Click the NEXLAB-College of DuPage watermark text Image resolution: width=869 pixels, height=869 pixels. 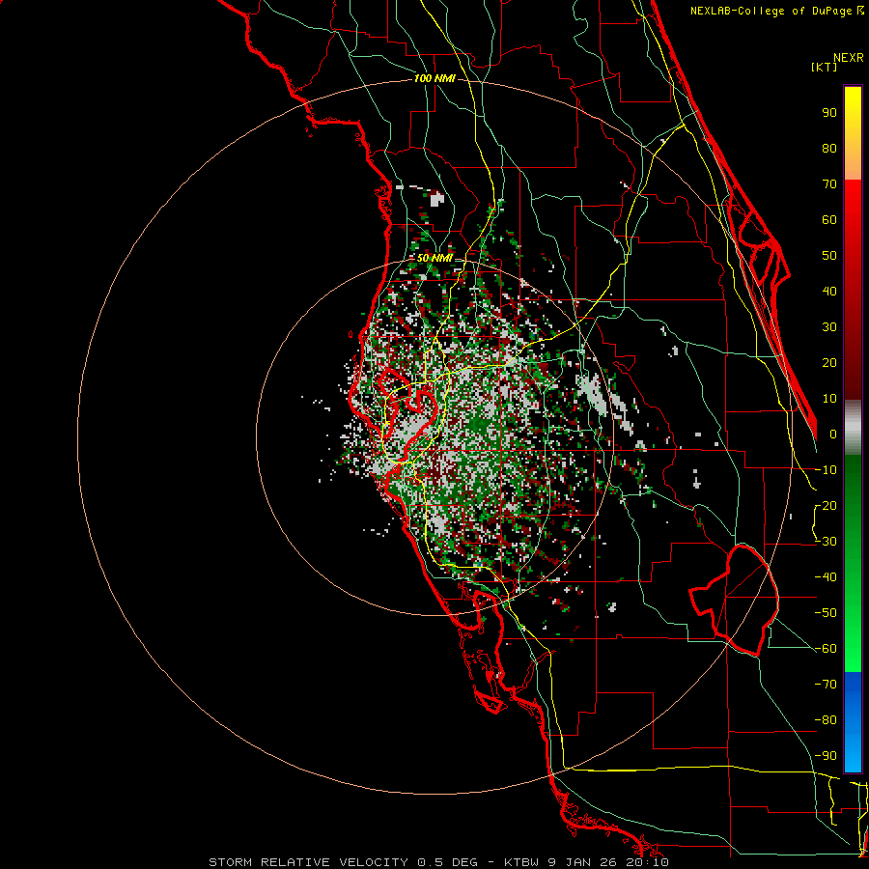click(x=776, y=11)
